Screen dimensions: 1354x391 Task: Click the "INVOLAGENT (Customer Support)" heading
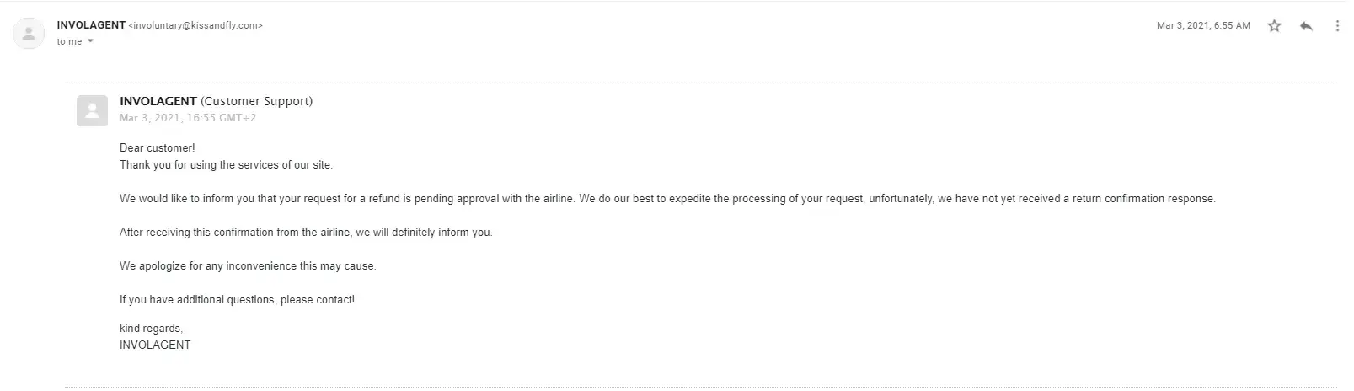216,101
